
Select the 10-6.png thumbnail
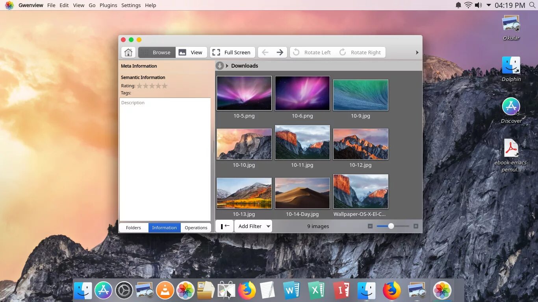(x=302, y=93)
